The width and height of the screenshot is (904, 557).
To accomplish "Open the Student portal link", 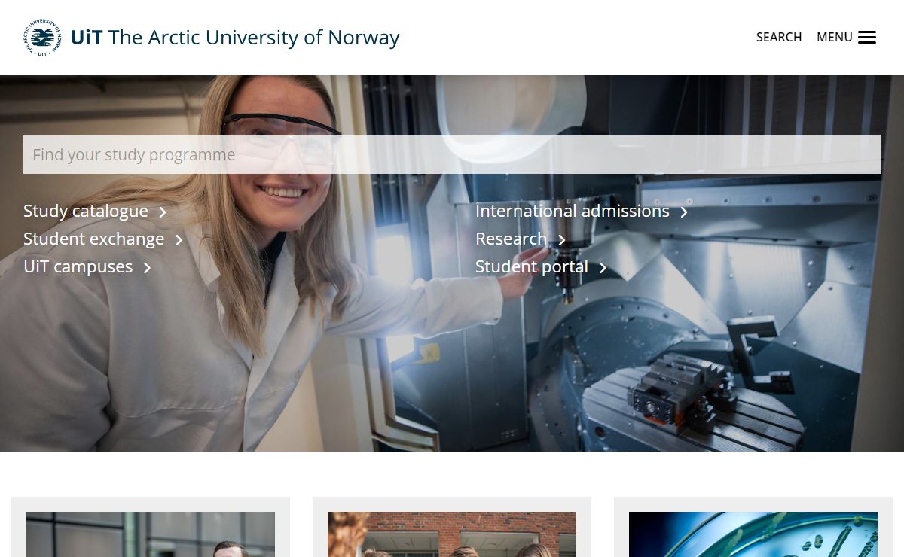I will point(532,266).
